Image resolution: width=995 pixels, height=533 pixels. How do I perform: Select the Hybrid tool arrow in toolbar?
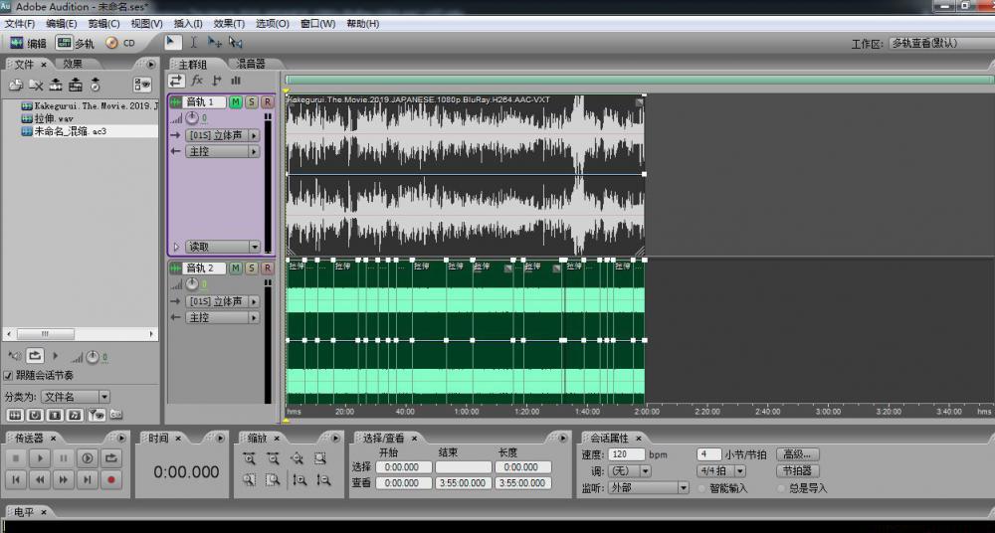click(x=171, y=43)
